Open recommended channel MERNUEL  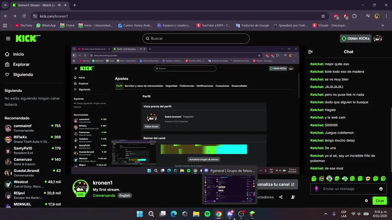33,204
